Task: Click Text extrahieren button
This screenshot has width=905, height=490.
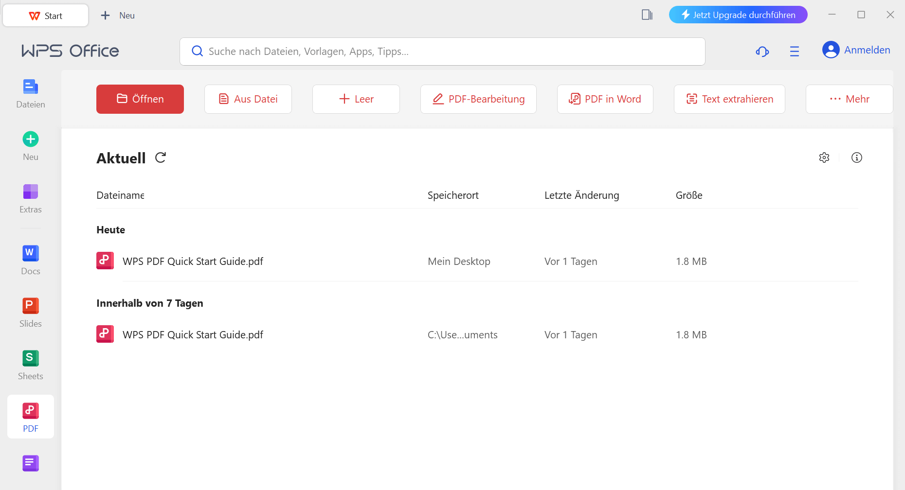Action: pos(729,99)
